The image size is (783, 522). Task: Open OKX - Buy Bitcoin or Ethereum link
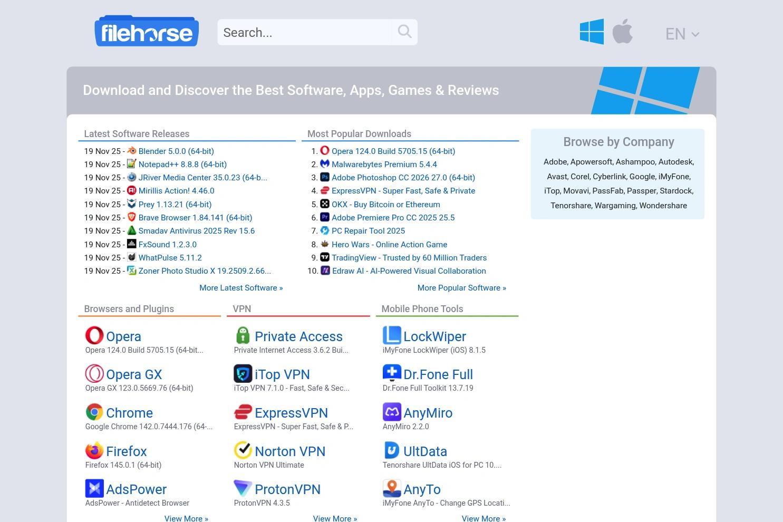pyautogui.click(x=386, y=205)
